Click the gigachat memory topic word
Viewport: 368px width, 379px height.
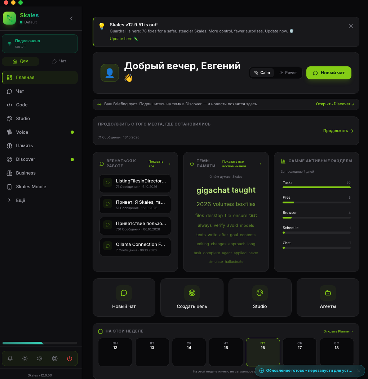coord(213,190)
